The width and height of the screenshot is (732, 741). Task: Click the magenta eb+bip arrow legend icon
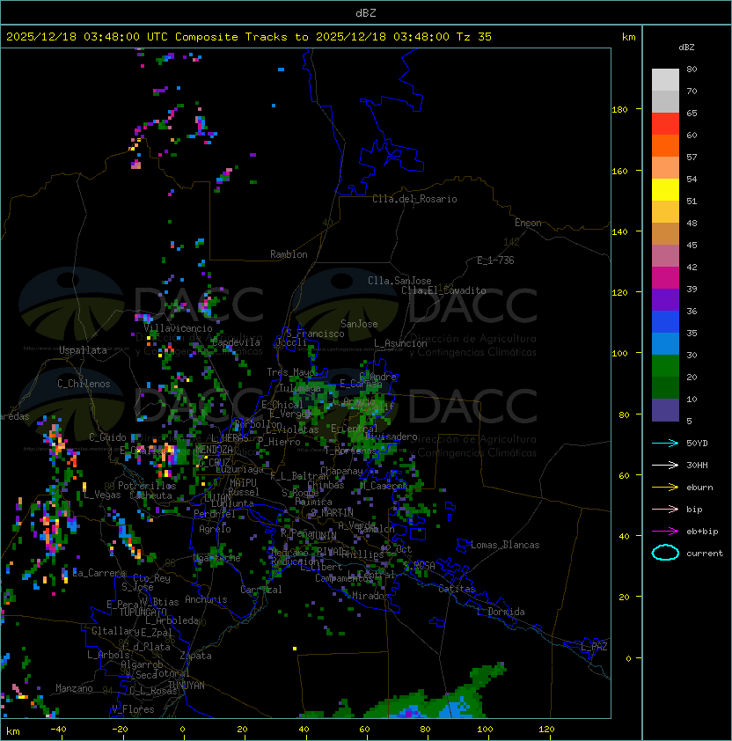[665, 532]
